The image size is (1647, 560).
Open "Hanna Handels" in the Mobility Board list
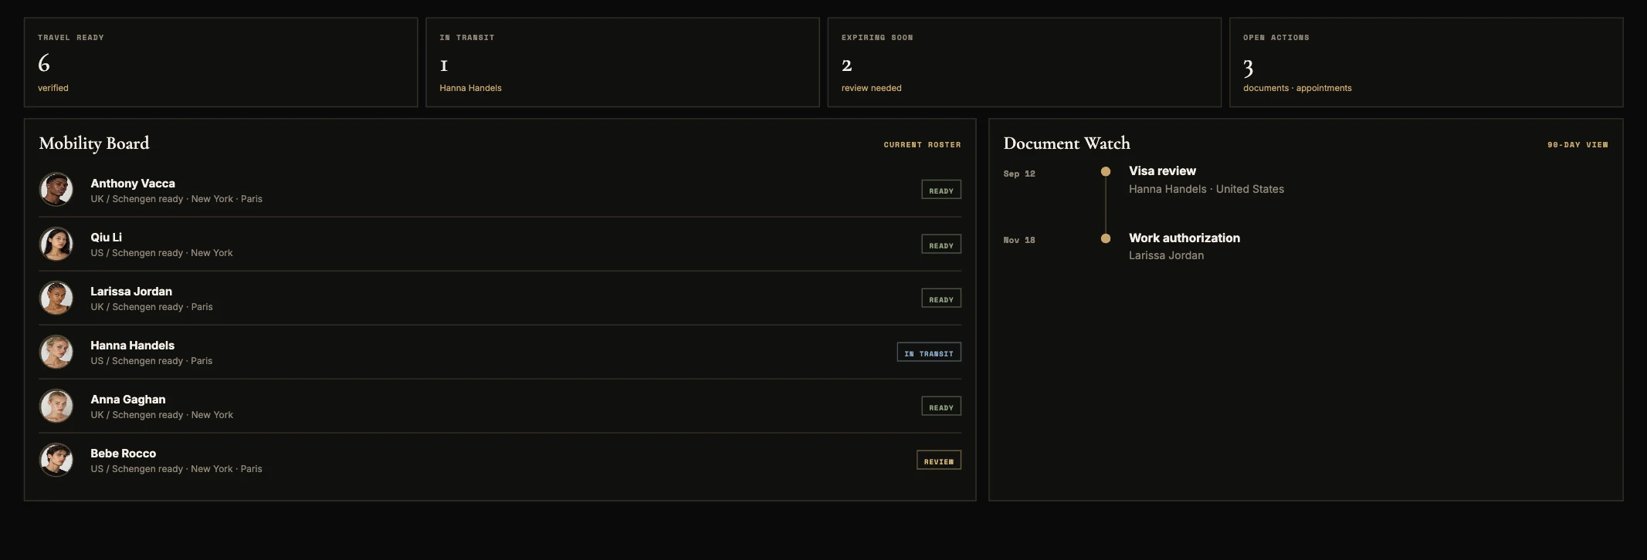[x=133, y=346]
